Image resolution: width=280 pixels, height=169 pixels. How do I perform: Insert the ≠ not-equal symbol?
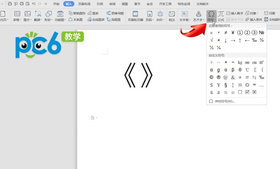tap(226, 33)
